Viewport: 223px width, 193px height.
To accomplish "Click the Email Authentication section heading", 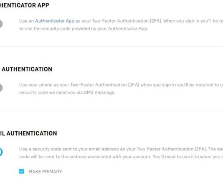I will [x=28, y=133].
